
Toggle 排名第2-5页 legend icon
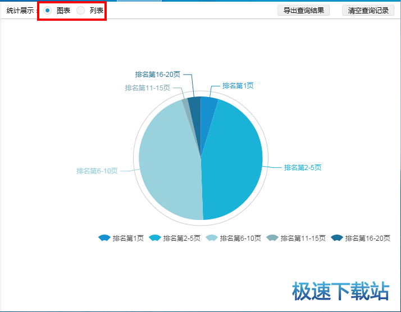point(154,238)
